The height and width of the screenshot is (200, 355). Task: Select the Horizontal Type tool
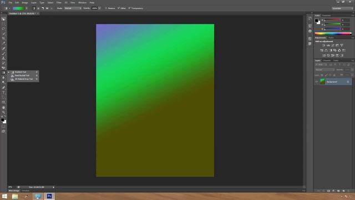[3, 93]
